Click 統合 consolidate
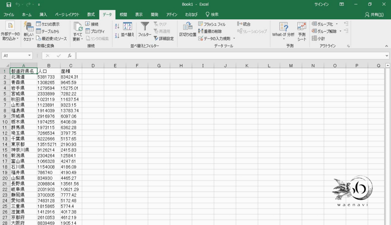 (x=244, y=24)
